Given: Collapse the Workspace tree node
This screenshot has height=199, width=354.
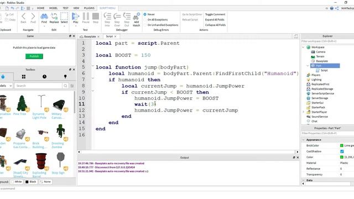Looking at the screenshot, I should click(x=303, y=47).
